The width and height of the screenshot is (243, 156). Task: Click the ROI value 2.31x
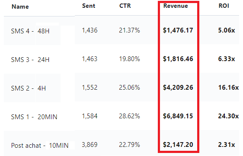tap(227, 145)
